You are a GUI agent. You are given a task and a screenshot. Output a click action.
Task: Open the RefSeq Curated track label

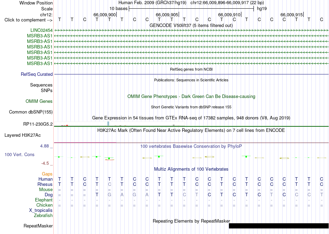[37, 74]
